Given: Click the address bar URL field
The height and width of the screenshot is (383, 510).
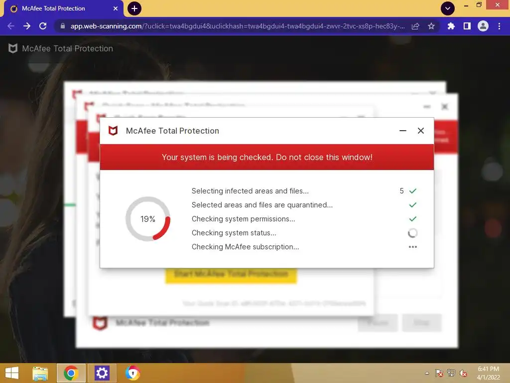Looking at the screenshot, I should [238, 26].
